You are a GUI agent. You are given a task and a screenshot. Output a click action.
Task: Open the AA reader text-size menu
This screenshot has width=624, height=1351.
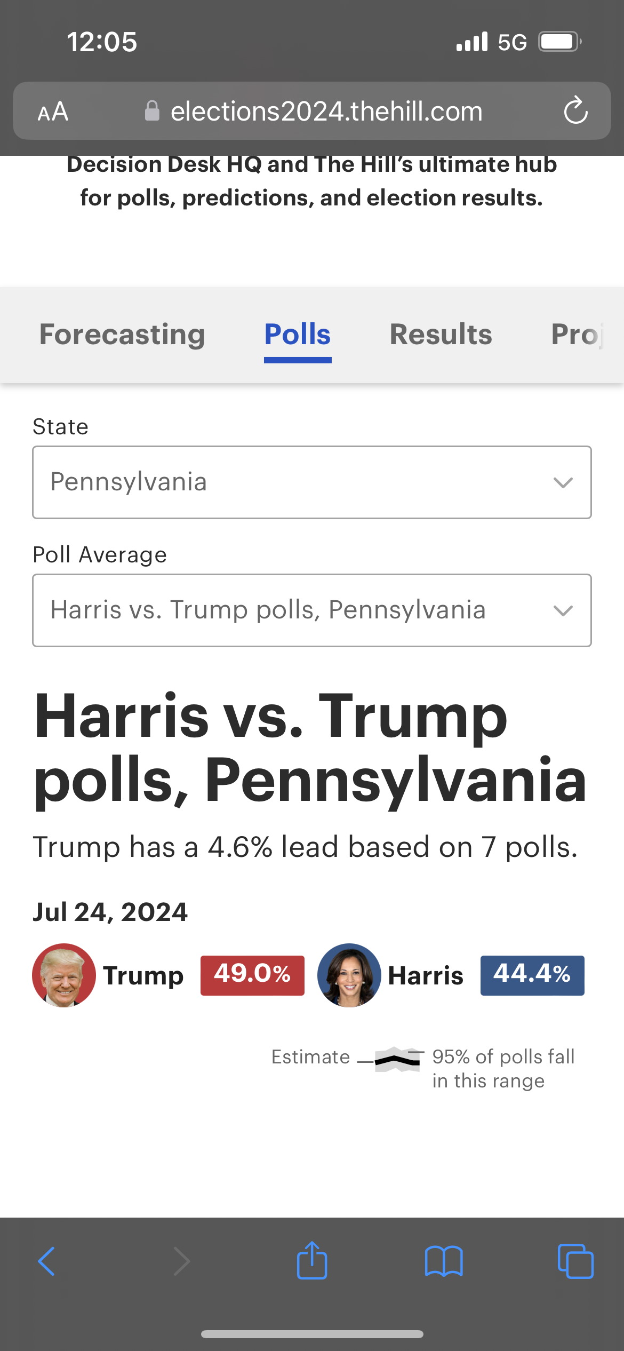pyautogui.click(x=53, y=112)
